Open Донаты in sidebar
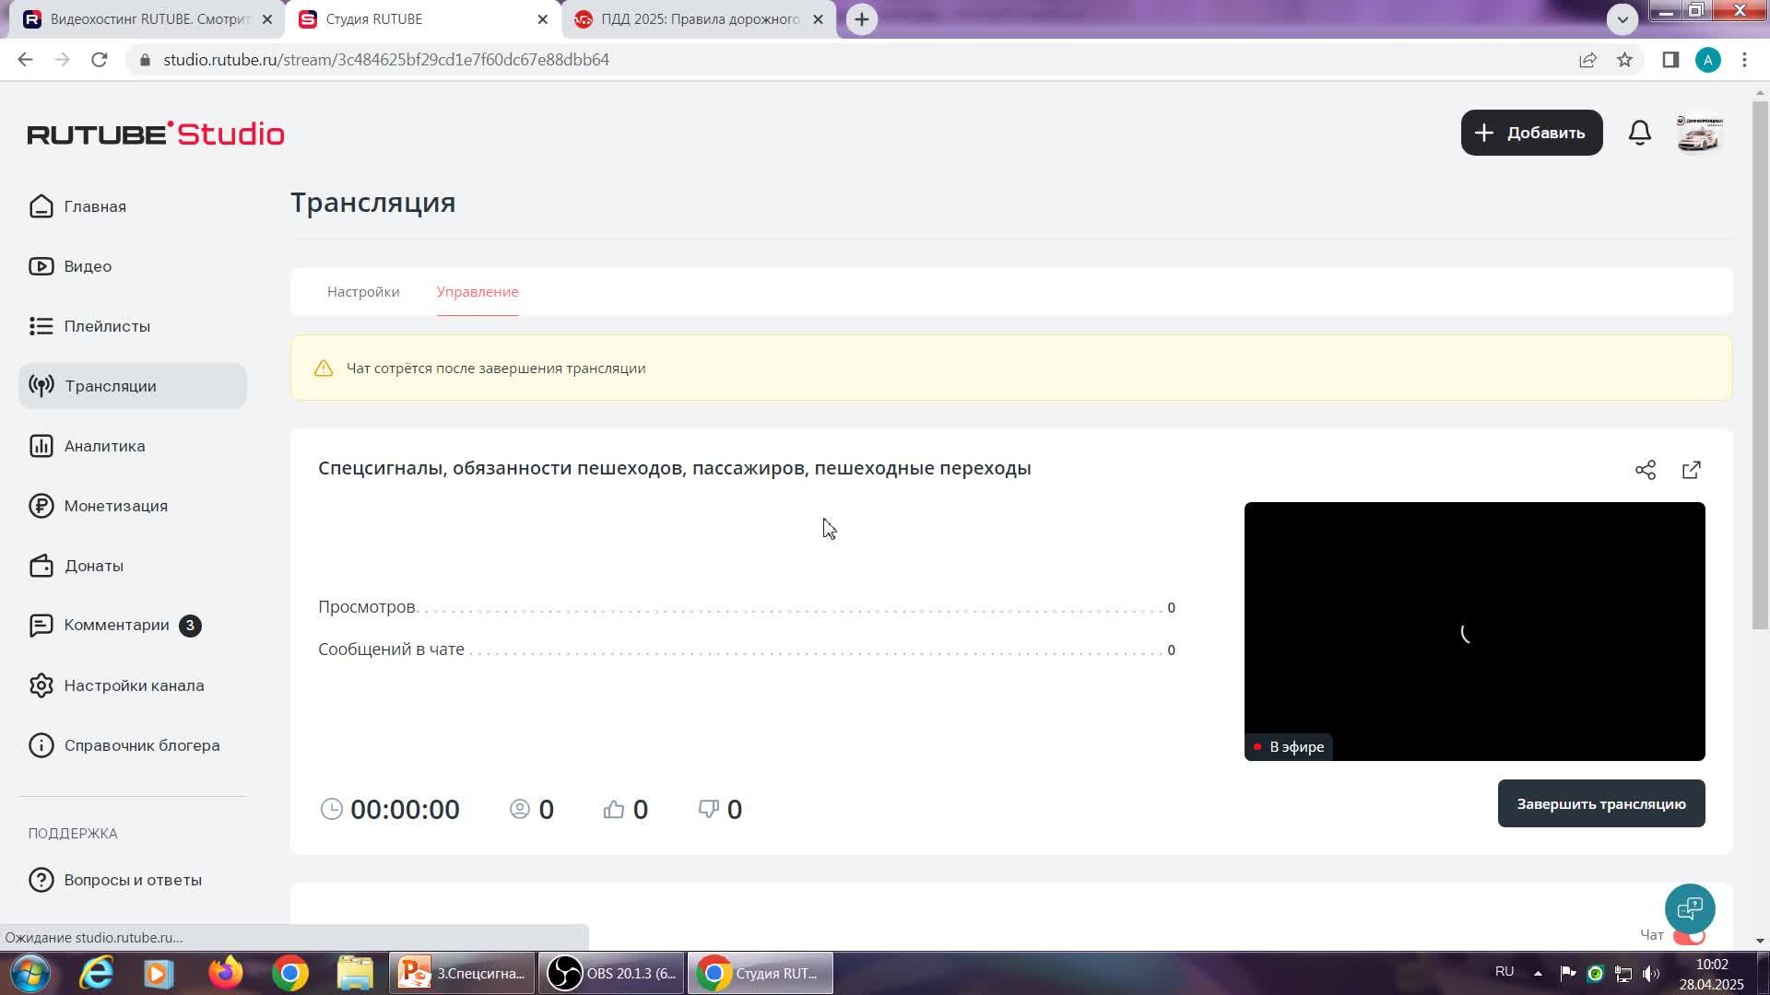The width and height of the screenshot is (1770, 995). [x=93, y=566]
